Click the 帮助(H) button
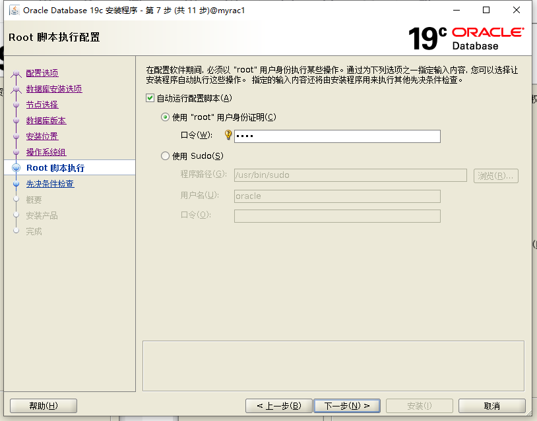Viewport: 537px width, 421px height. point(44,406)
